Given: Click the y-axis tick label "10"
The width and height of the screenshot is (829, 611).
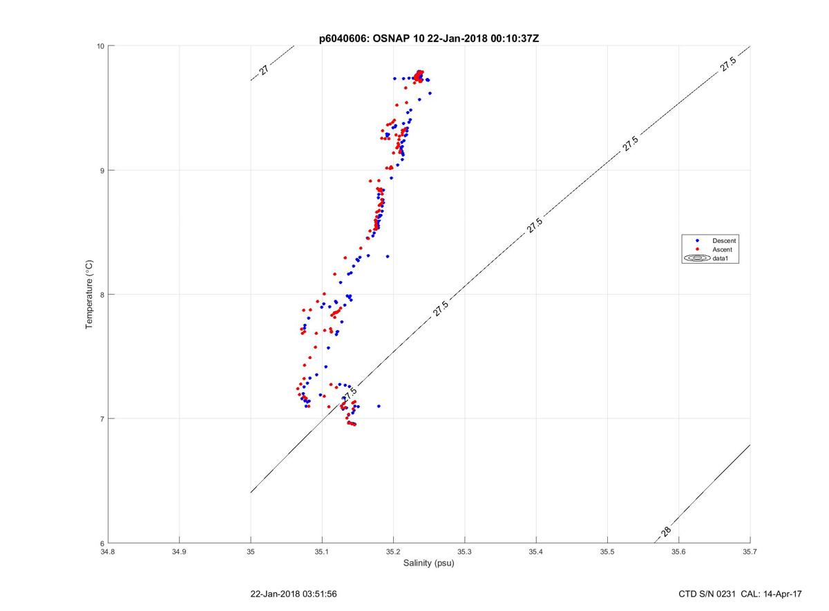Looking at the screenshot, I should pos(100,46).
